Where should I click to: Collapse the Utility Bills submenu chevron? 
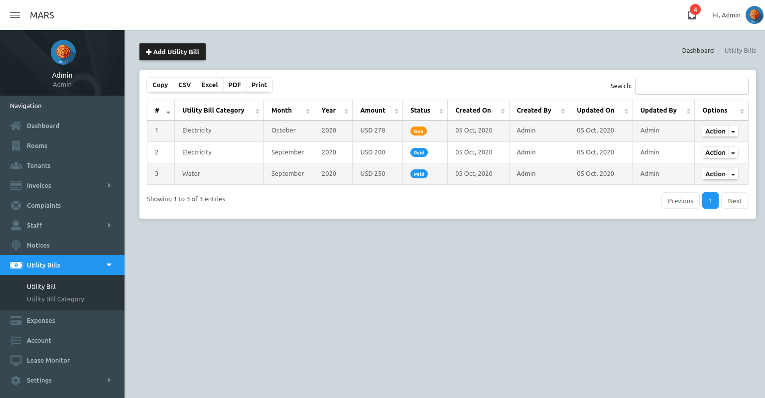[109, 265]
